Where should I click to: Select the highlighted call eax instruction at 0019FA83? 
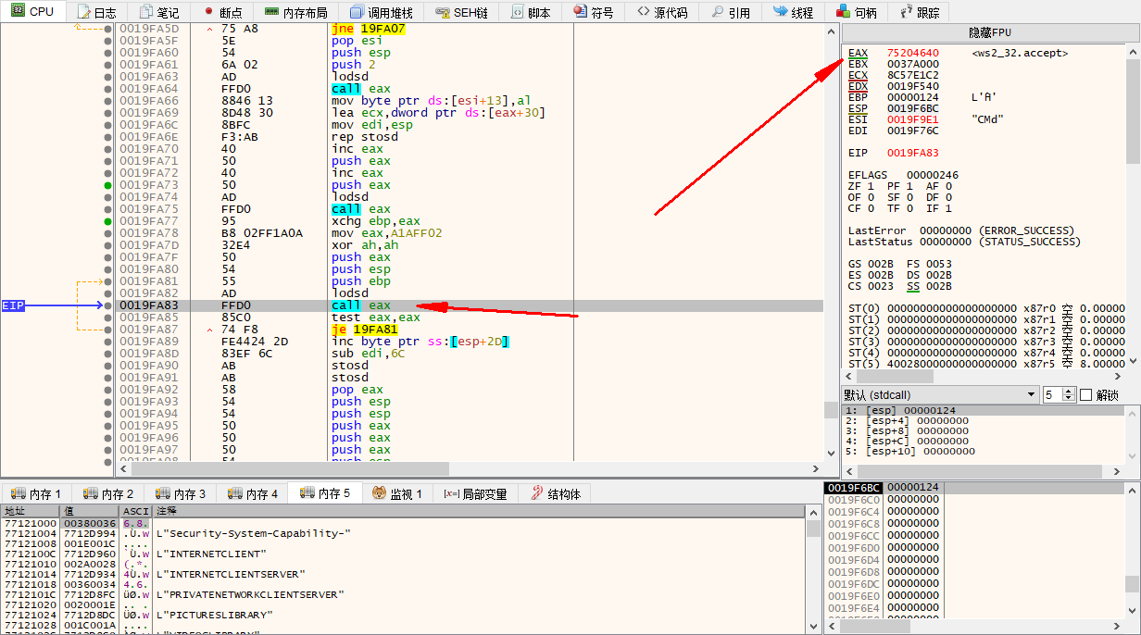361,305
